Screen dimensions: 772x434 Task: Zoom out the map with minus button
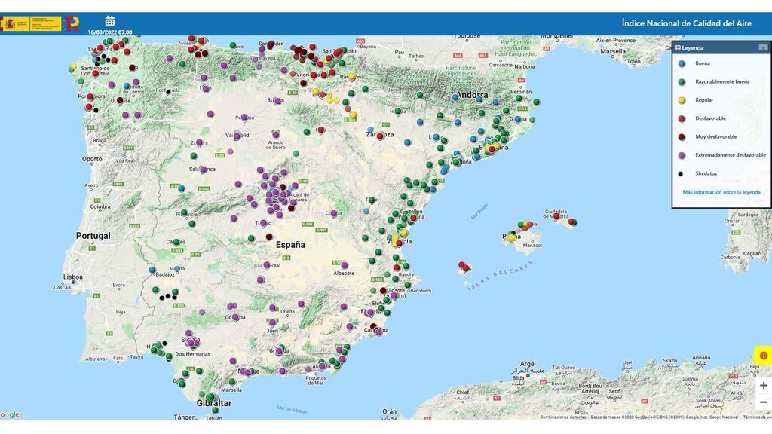point(763,402)
